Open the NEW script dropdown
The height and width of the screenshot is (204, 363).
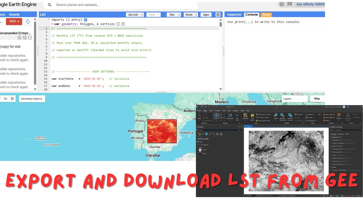pos(14,22)
